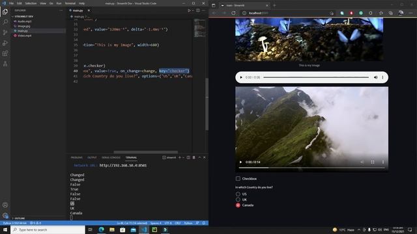Toggle video fullscreen

click(373, 162)
